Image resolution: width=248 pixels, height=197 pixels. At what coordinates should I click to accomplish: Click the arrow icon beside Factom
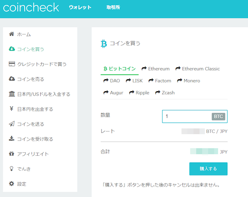[x=151, y=80]
